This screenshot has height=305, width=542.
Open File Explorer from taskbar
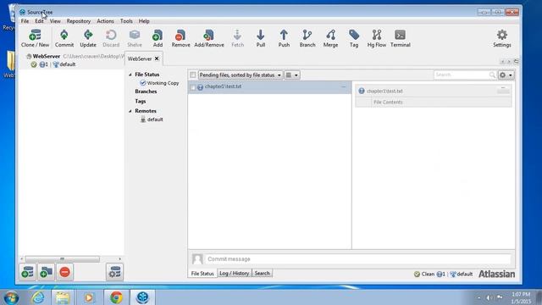[x=63, y=297]
